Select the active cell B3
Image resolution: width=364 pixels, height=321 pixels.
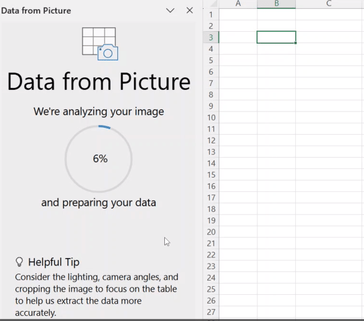click(276, 37)
